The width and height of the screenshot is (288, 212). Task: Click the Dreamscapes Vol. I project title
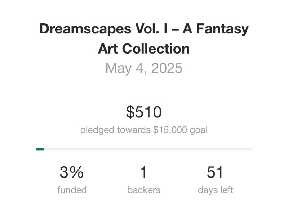tap(144, 29)
